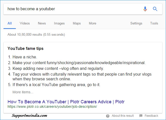This screenshot has height=120, width=166.
Task: Click the feedback flag icon
Action: click(x=141, y=116)
